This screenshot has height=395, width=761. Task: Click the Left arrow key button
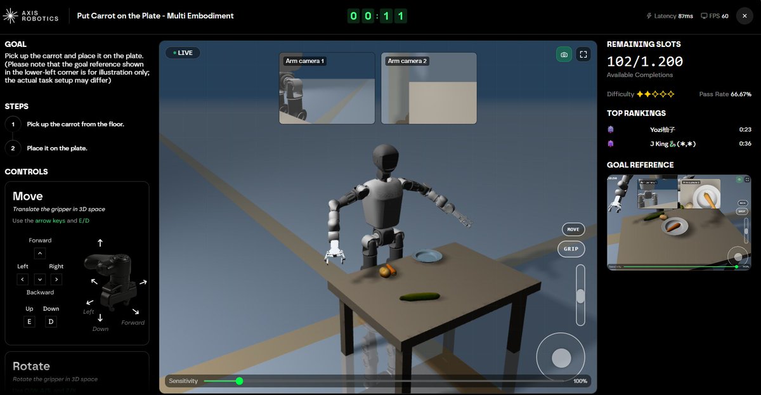[23, 280]
